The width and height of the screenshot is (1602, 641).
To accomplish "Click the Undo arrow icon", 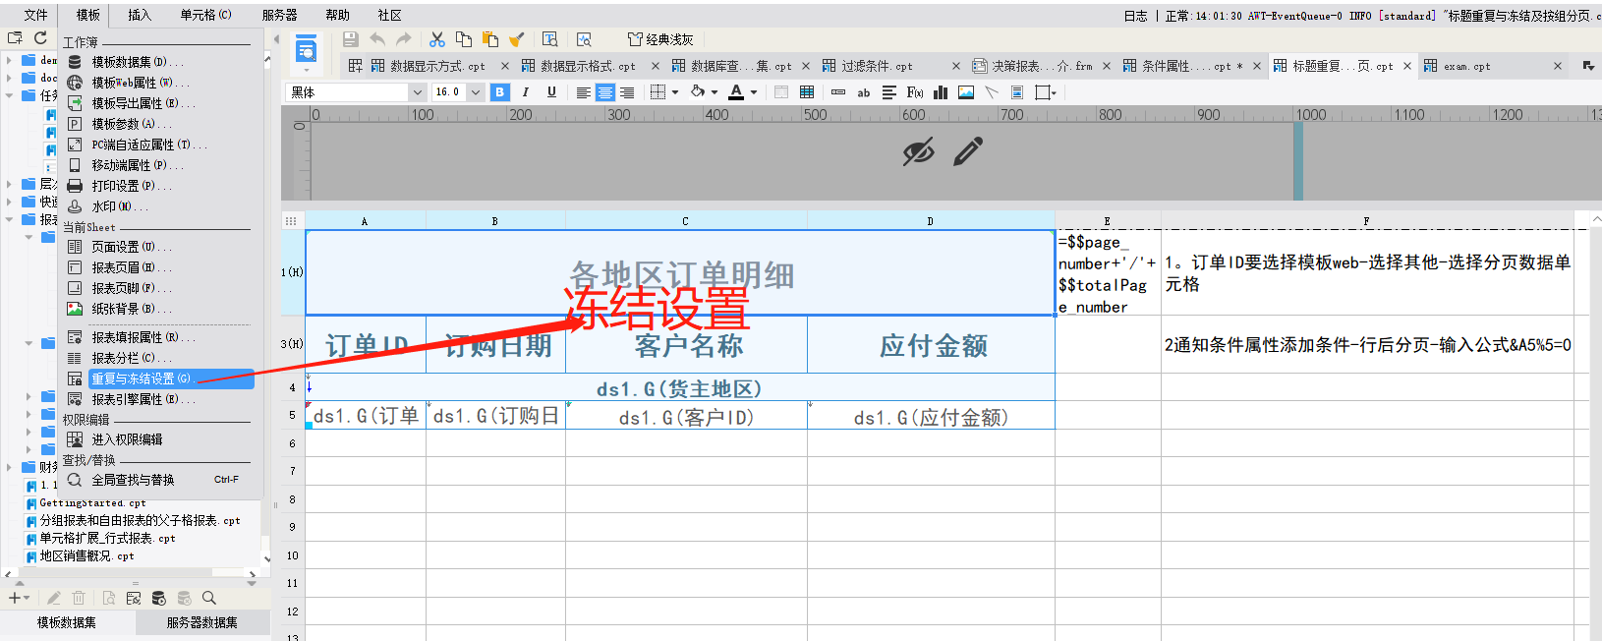I will [377, 39].
